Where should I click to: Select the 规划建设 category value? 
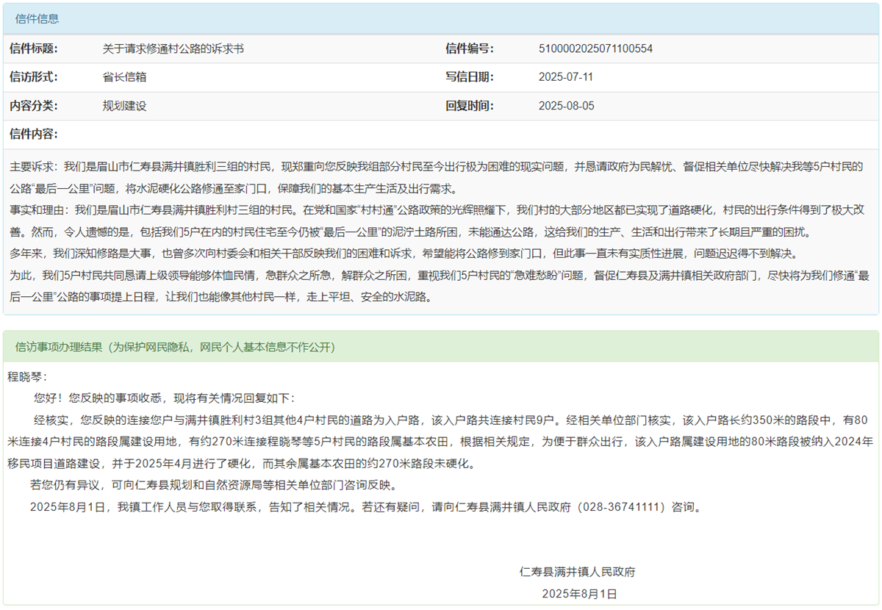point(124,106)
